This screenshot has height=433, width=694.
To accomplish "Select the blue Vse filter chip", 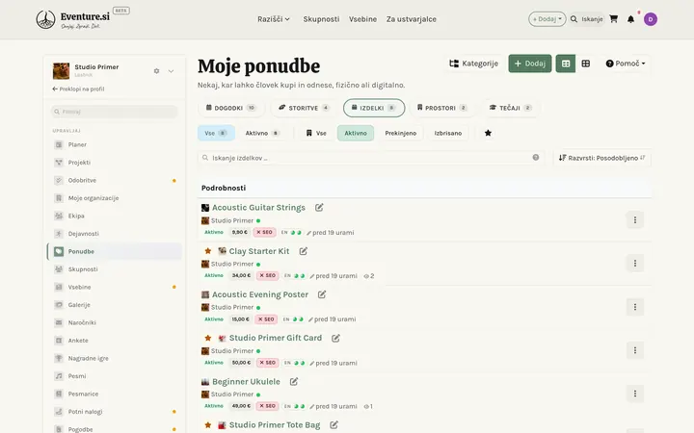I will (216, 133).
